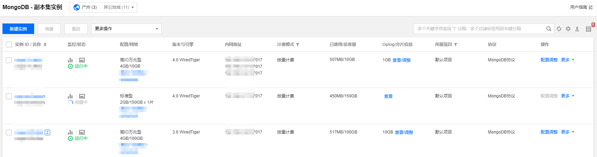This screenshot has width=597, height=157.
Task: Filter by 计费模式 funnel icon
Action: point(298,45)
